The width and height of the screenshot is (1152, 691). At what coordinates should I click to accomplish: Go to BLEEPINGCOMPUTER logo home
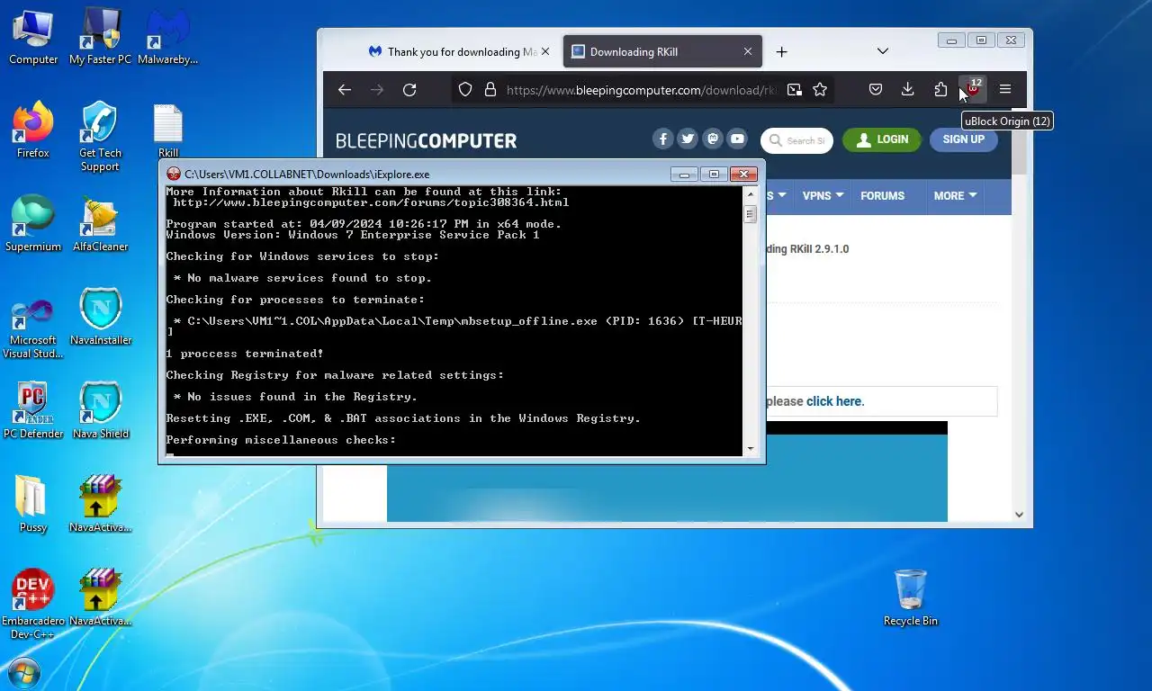[426, 140]
